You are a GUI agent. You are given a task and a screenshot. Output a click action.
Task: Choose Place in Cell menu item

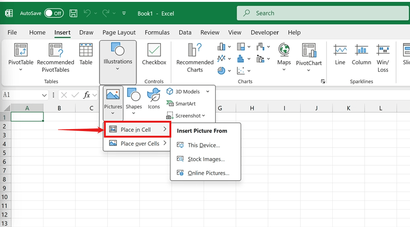(137, 130)
